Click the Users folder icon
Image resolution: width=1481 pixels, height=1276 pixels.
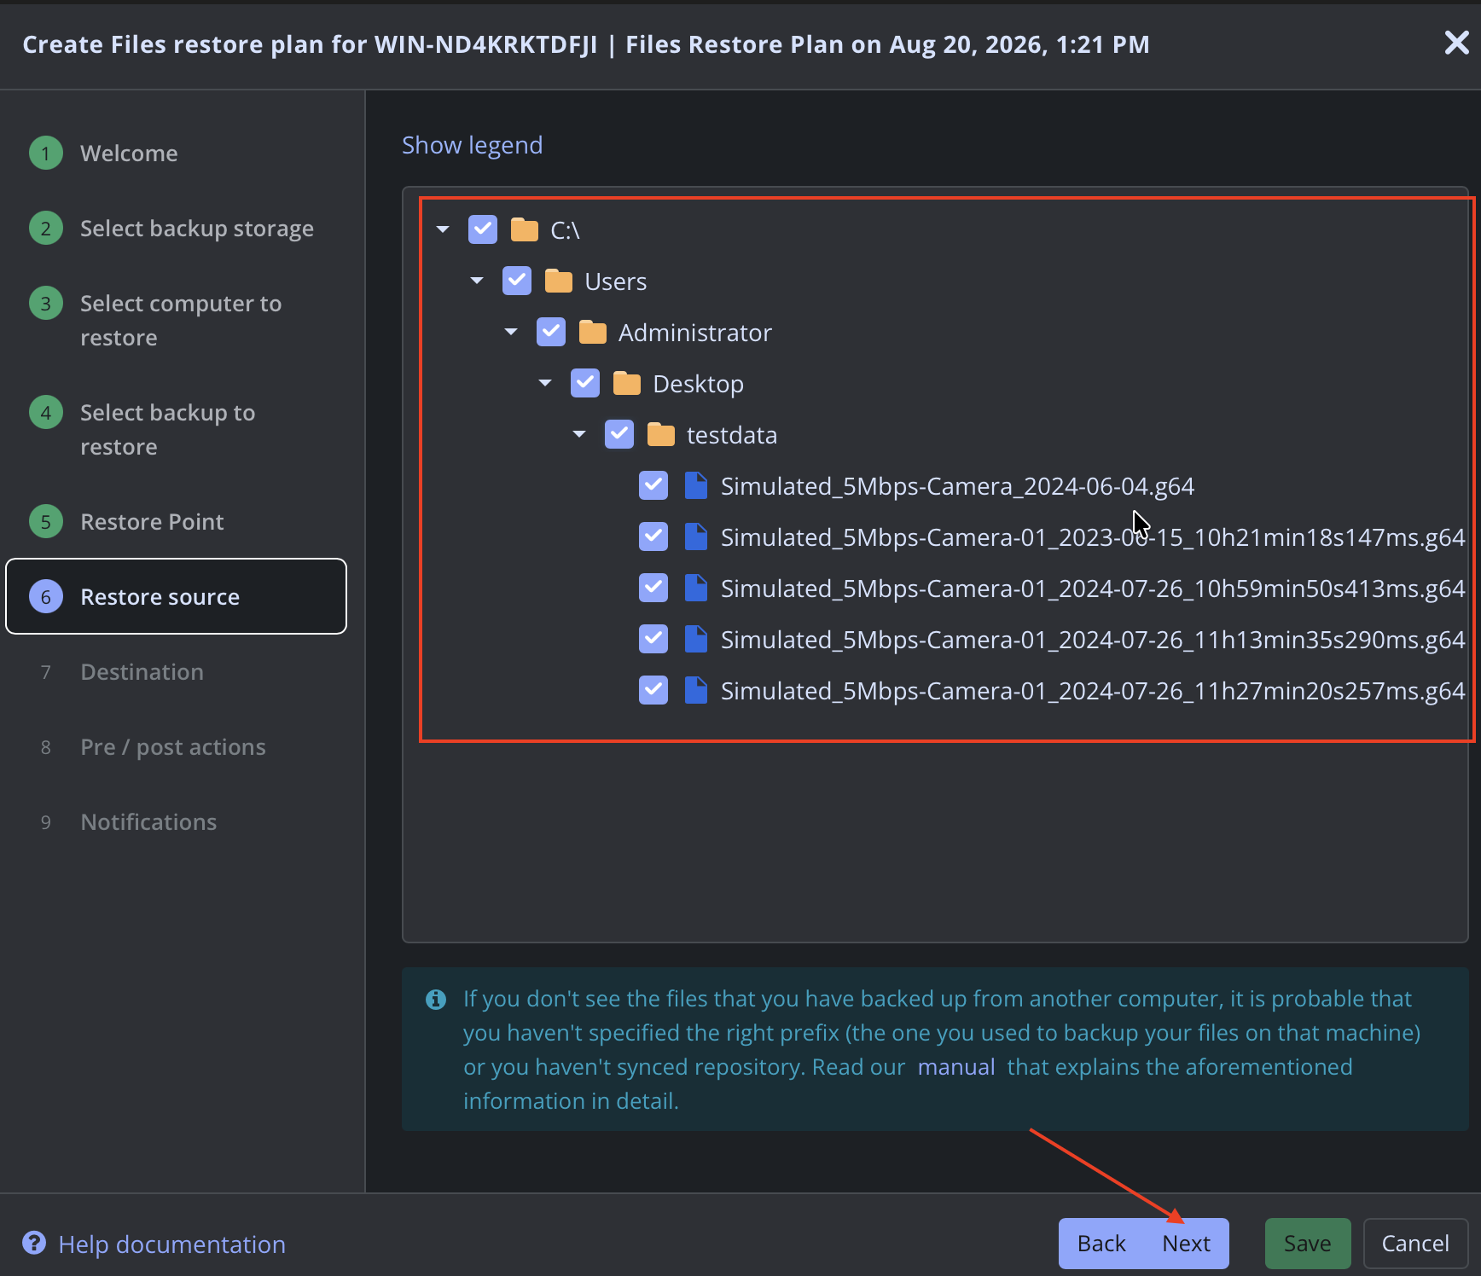point(558,281)
